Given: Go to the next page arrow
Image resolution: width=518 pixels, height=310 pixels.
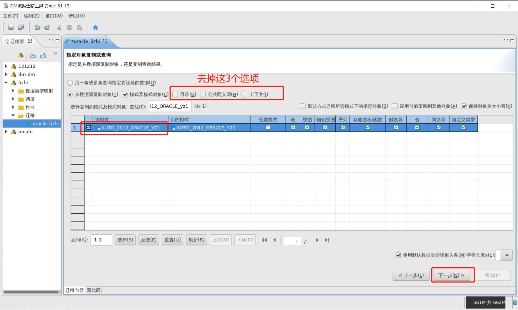Looking at the screenshot, I should 317,240.
